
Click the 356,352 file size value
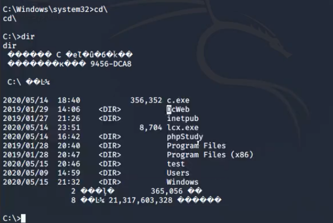[146, 100]
